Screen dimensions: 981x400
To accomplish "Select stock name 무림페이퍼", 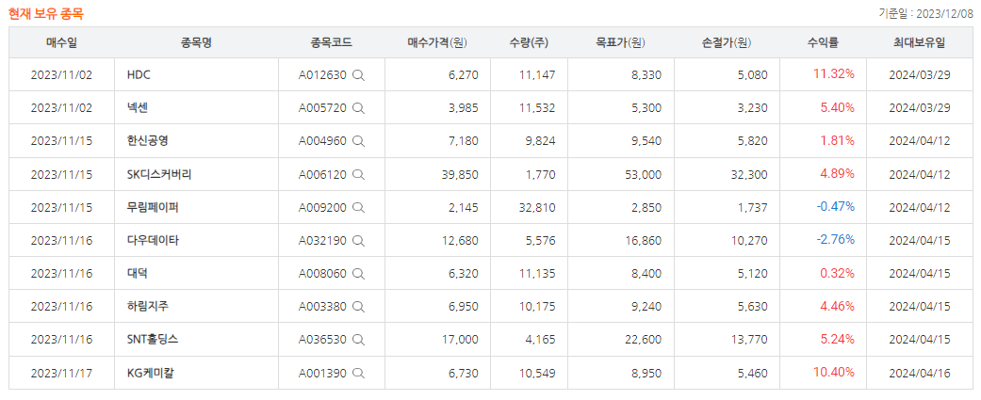I will click(153, 207).
